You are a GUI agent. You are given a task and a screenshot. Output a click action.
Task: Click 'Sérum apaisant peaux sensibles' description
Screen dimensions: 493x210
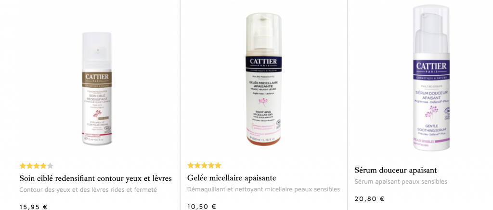coord(401,182)
